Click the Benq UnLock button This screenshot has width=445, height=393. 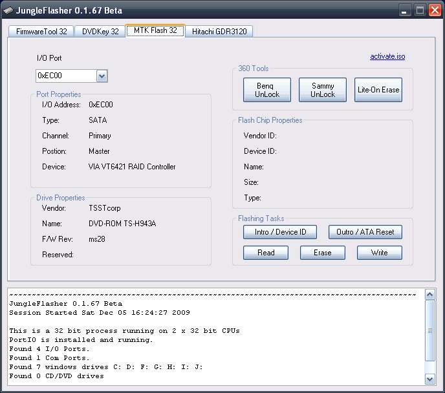[x=266, y=90]
